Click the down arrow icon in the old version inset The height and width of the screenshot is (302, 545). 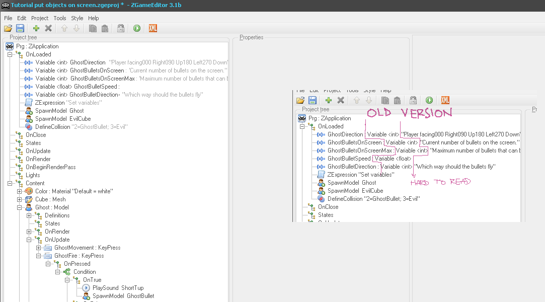click(369, 101)
